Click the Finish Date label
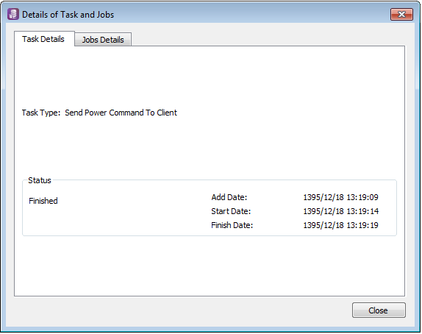 coord(232,225)
